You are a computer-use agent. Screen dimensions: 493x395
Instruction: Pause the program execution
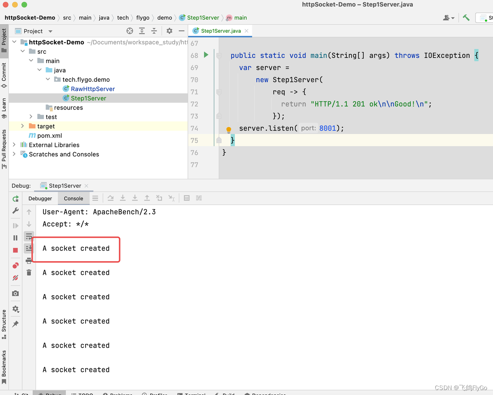point(15,238)
